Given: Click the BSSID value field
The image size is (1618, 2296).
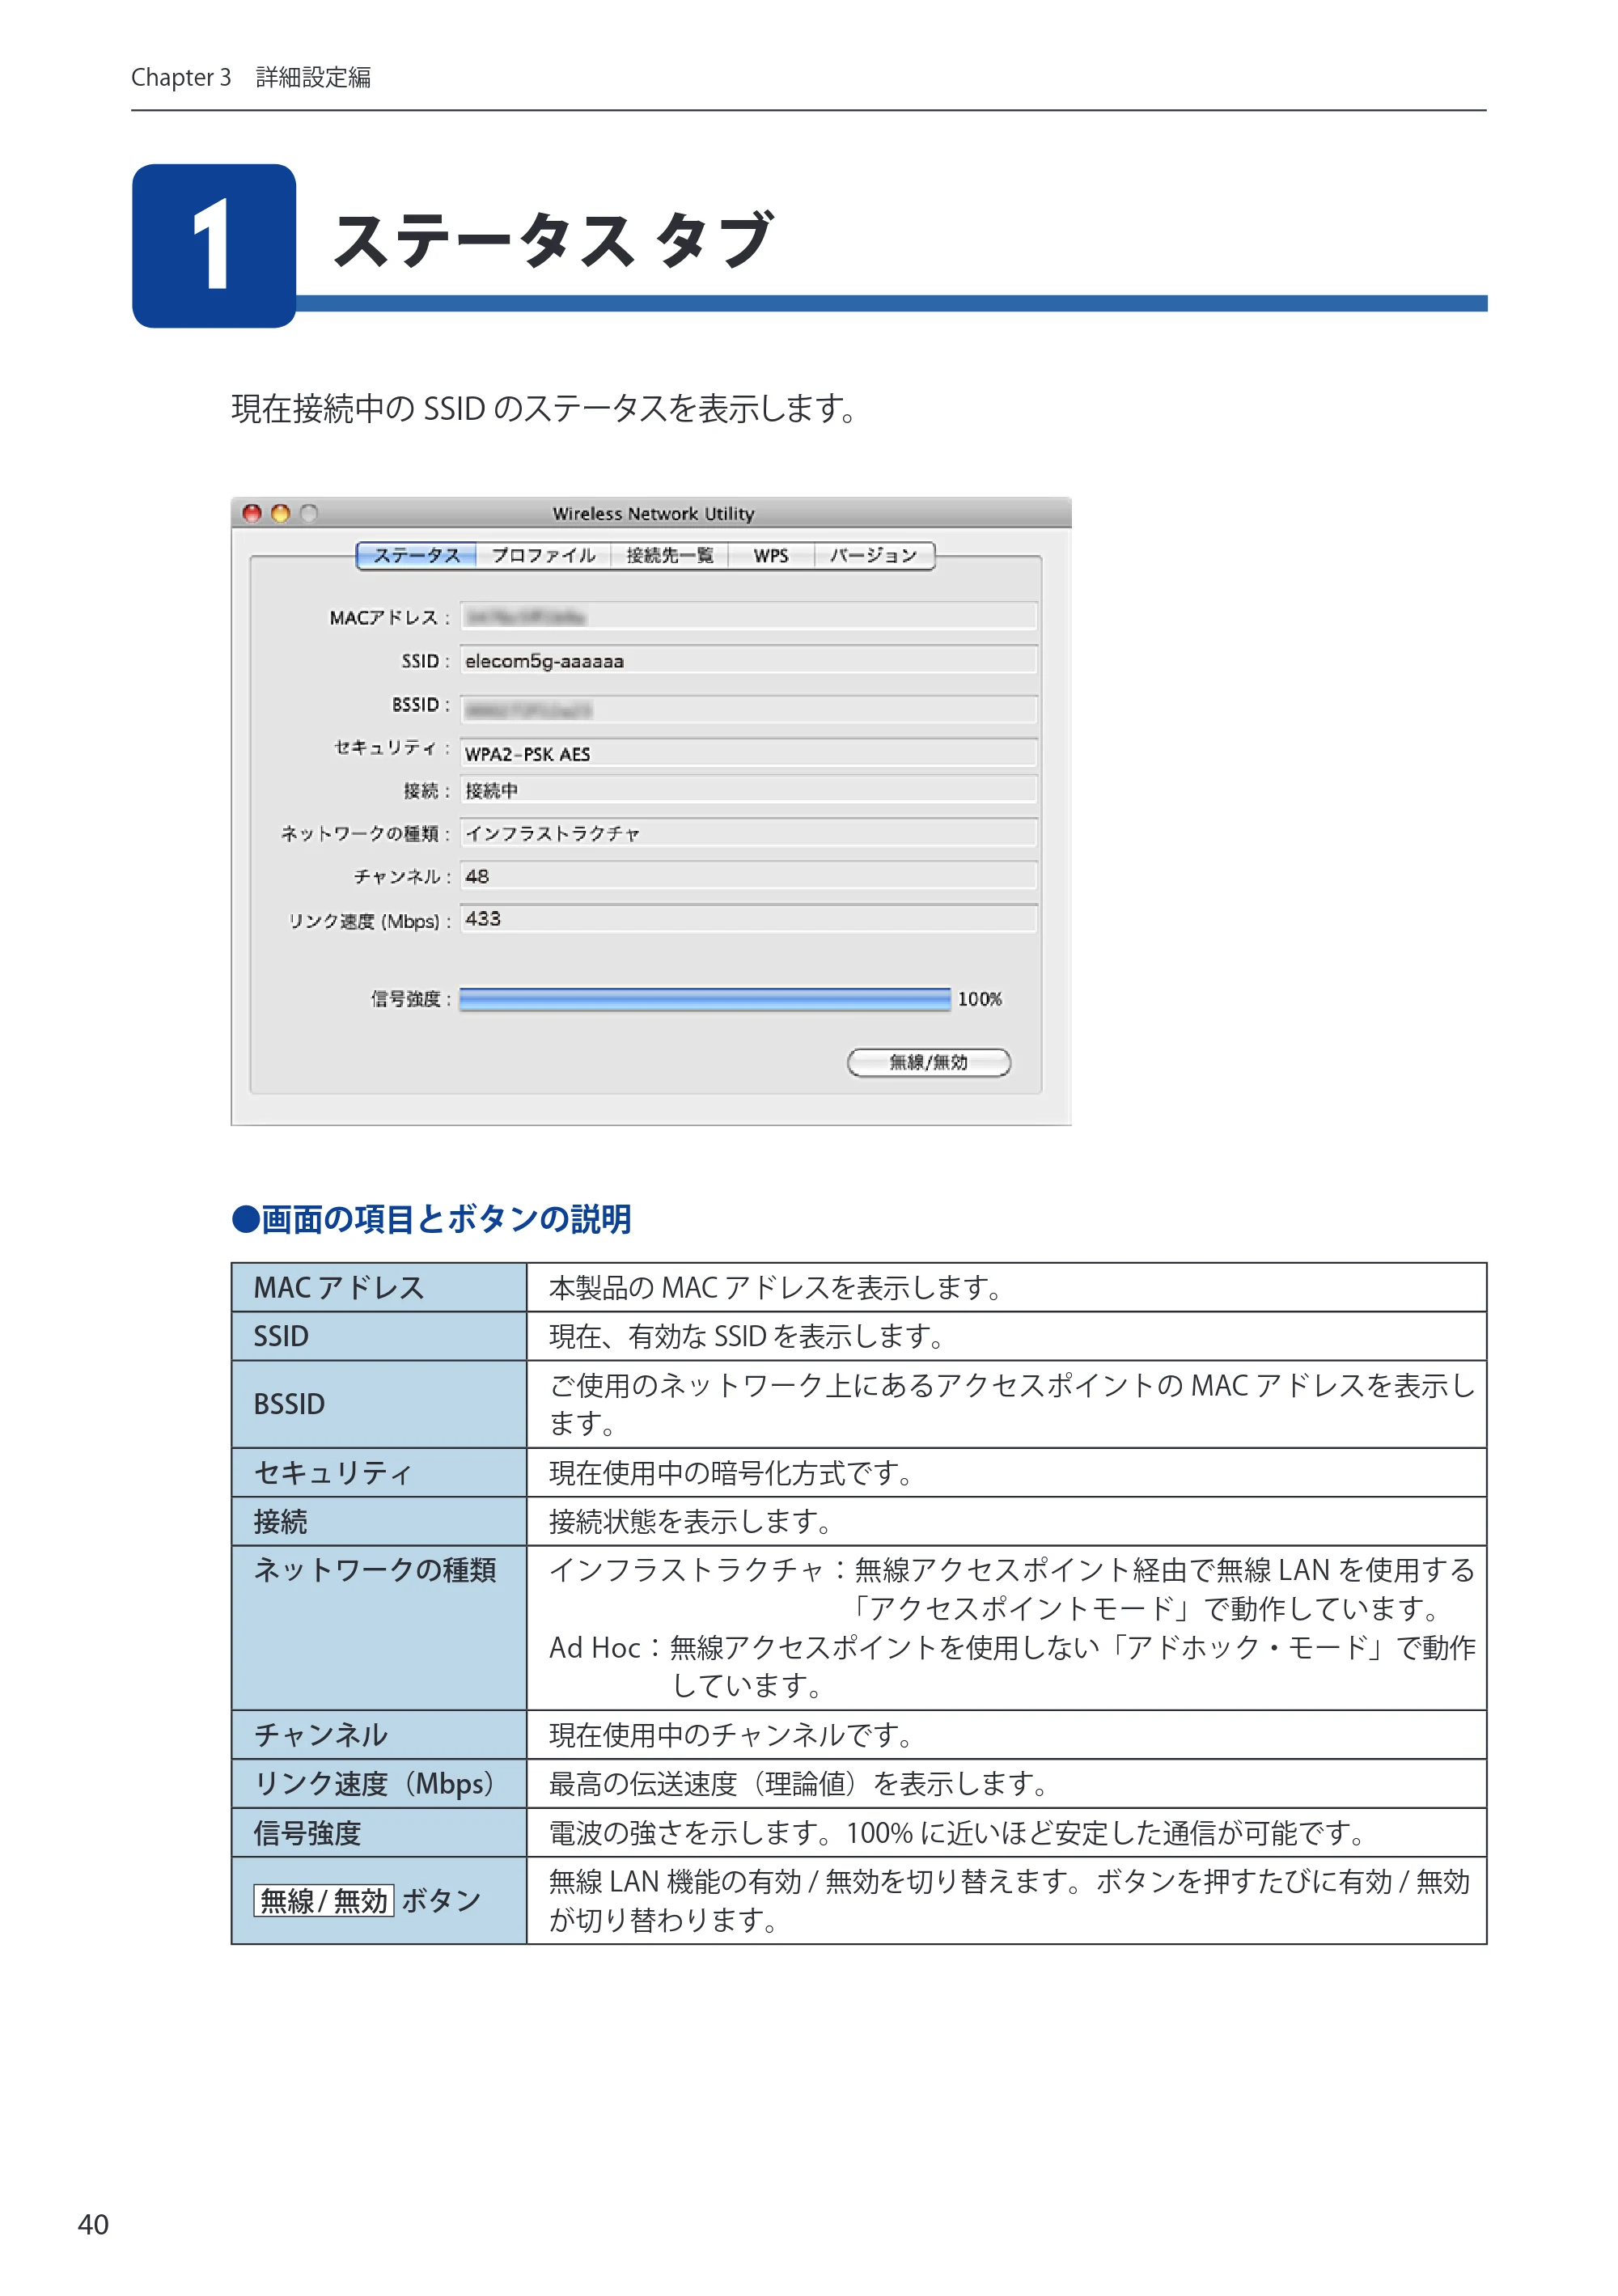Looking at the screenshot, I should 748,709.
